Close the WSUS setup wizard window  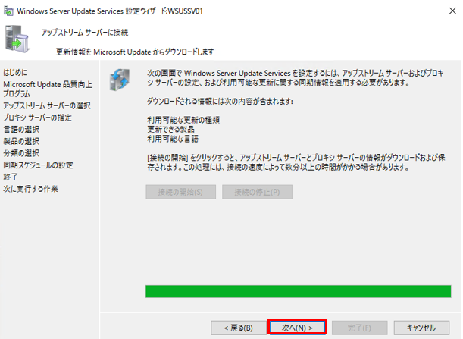(x=452, y=11)
